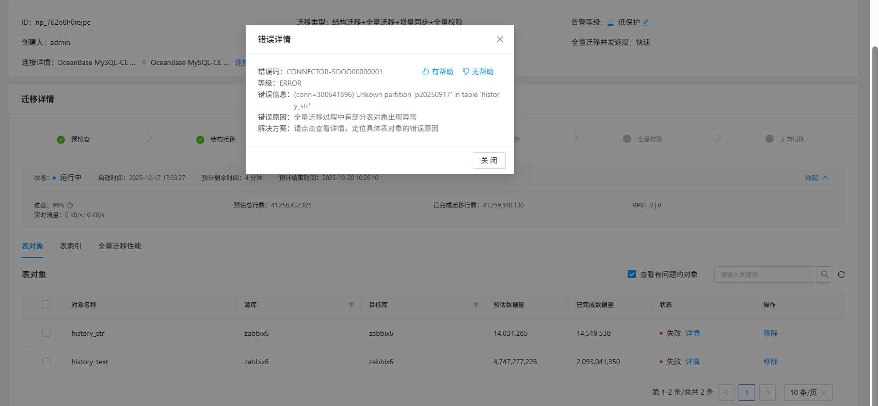
Task: Collapse the status panel via 收起
Action: click(x=817, y=178)
